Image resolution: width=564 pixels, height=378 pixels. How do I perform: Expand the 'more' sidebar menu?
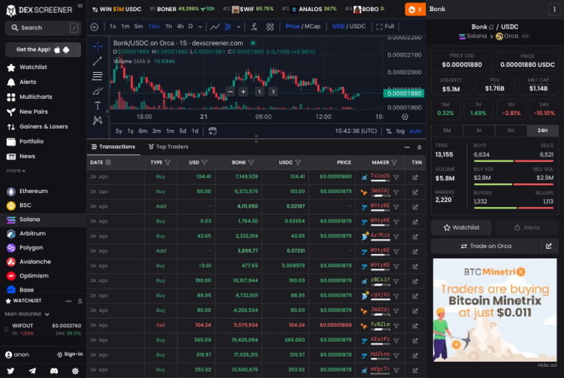pos(16,170)
